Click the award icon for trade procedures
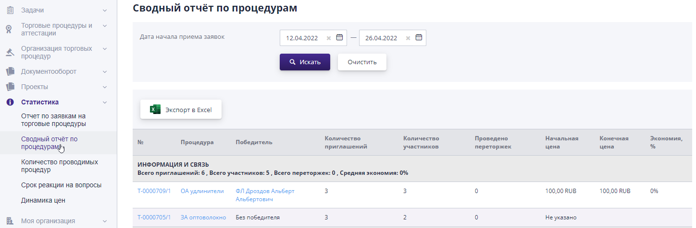The height and width of the screenshot is (228, 696). click(x=9, y=29)
